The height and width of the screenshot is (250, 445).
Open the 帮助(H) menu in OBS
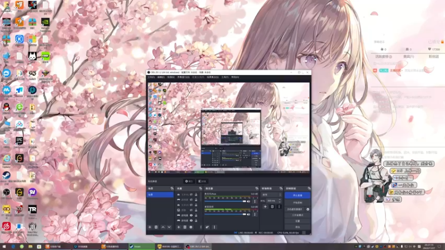[235, 77]
